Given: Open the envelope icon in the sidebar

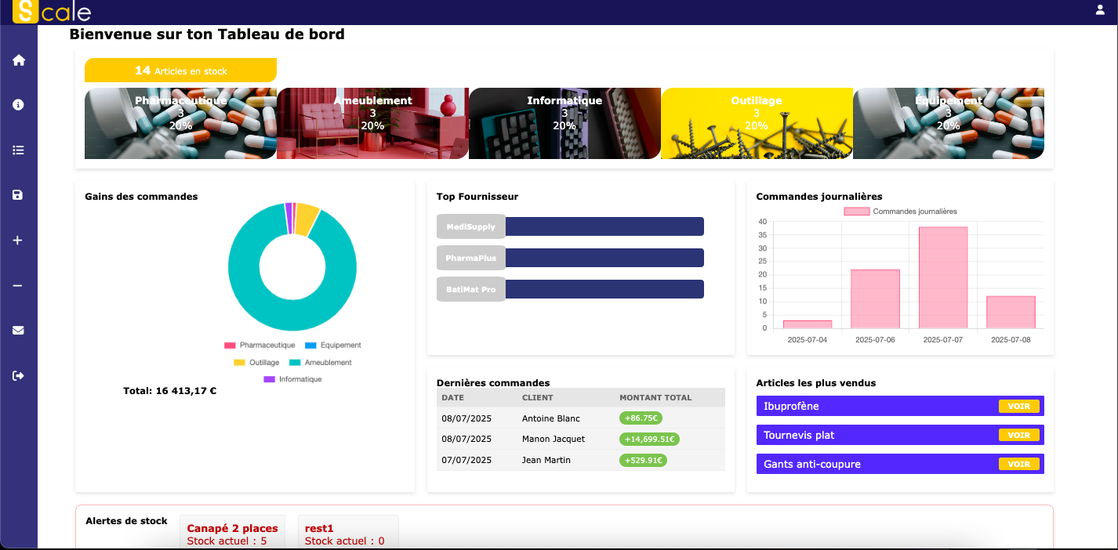Looking at the screenshot, I should (x=19, y=331).
